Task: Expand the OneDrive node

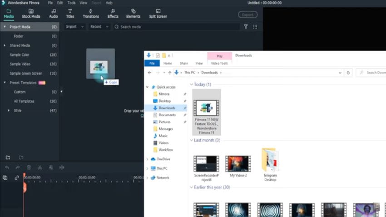Action: pos(147,159)
